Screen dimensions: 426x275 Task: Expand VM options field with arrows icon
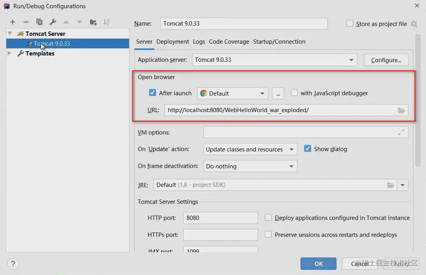point(401,132)
